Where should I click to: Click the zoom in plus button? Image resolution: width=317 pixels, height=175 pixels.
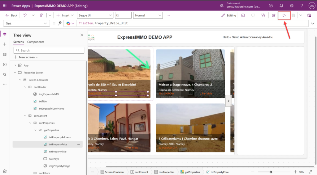point(295,172)
